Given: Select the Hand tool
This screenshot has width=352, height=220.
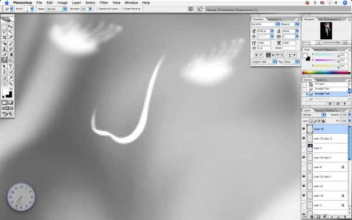Looking at the screenshot, I should point(4,83).
